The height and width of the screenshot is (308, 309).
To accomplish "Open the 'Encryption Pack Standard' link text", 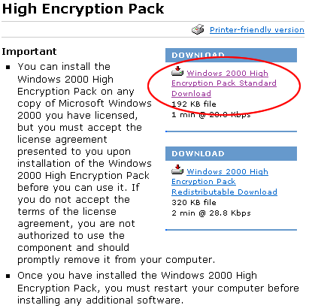I will pos(224,83).
